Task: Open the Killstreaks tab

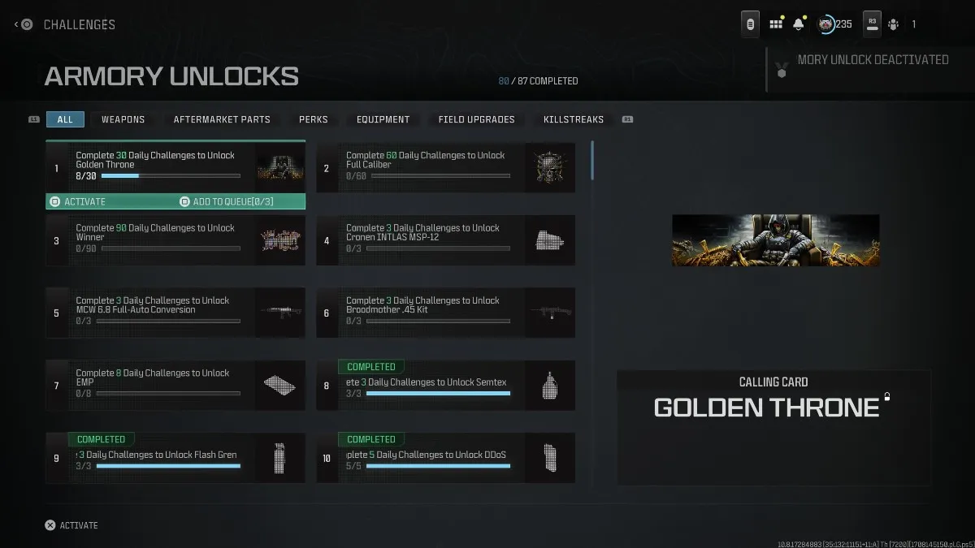Action: pyautogui.click(x=574, y=119)
